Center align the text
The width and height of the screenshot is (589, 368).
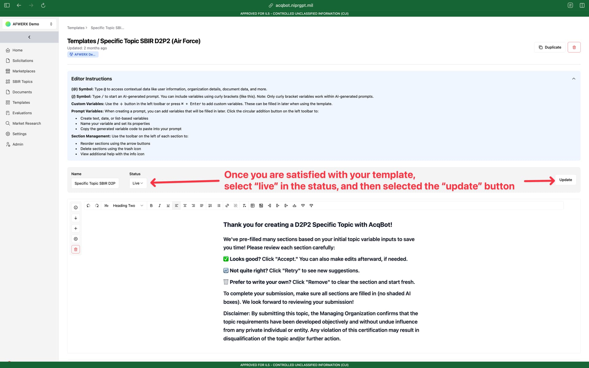[185, 206]
